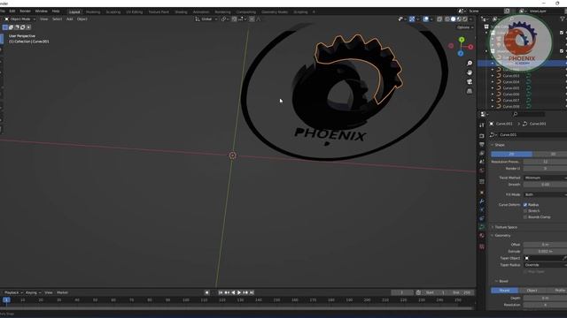Open the viewport Add menu
This screenshot has width=567, height=318.
pyautogui.click(x=69, y=19)
